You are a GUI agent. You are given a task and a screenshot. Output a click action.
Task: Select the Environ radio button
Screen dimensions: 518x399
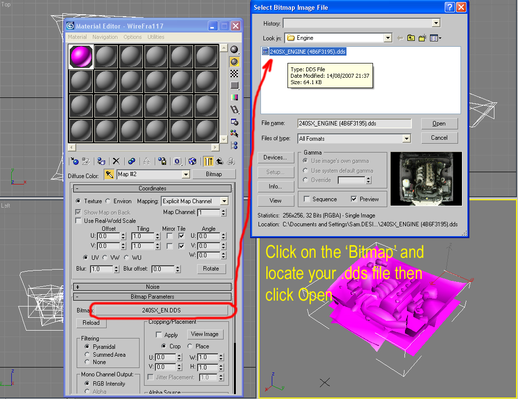108,201
